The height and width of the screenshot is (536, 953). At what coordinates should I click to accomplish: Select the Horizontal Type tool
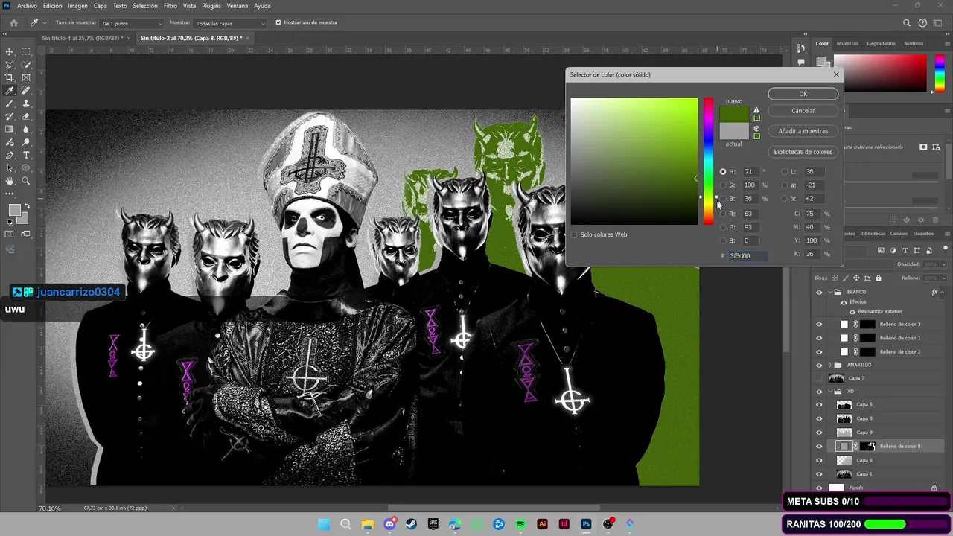click(x=26, y=155)
